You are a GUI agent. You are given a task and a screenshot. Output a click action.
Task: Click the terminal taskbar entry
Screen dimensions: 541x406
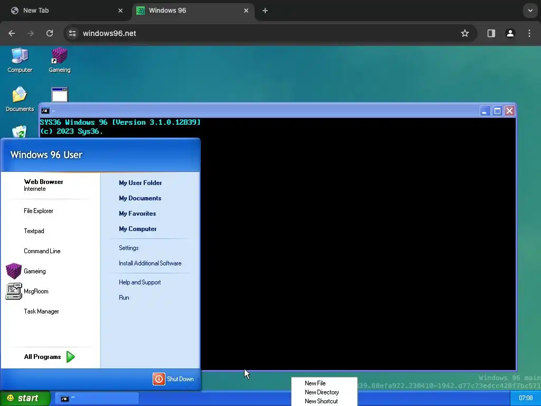tap(97, 399)
